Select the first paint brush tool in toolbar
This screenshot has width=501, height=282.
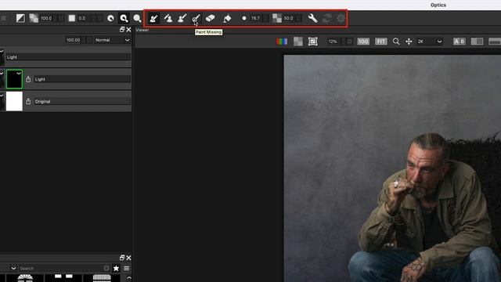(x=153, y=18)
